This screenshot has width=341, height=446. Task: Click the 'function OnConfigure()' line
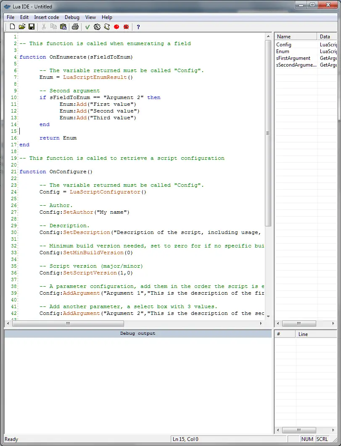(x=56, y=172)
